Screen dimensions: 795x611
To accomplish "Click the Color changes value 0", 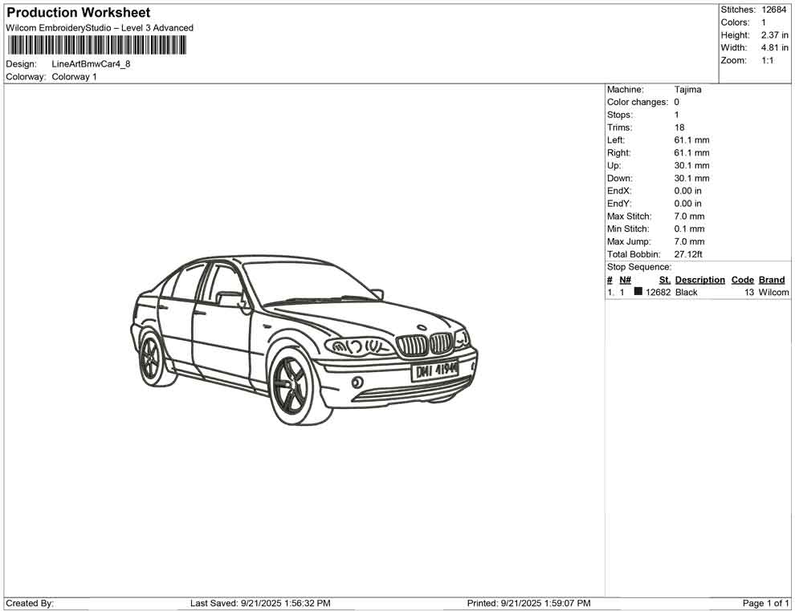I will (677, 102).
